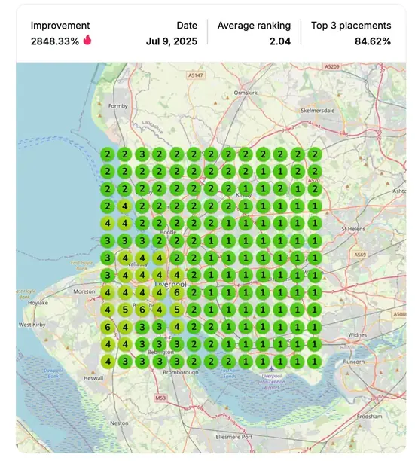Click the Jul 9, 2025 date value
Screen dimensions: 415x467
tap(172, 41)
